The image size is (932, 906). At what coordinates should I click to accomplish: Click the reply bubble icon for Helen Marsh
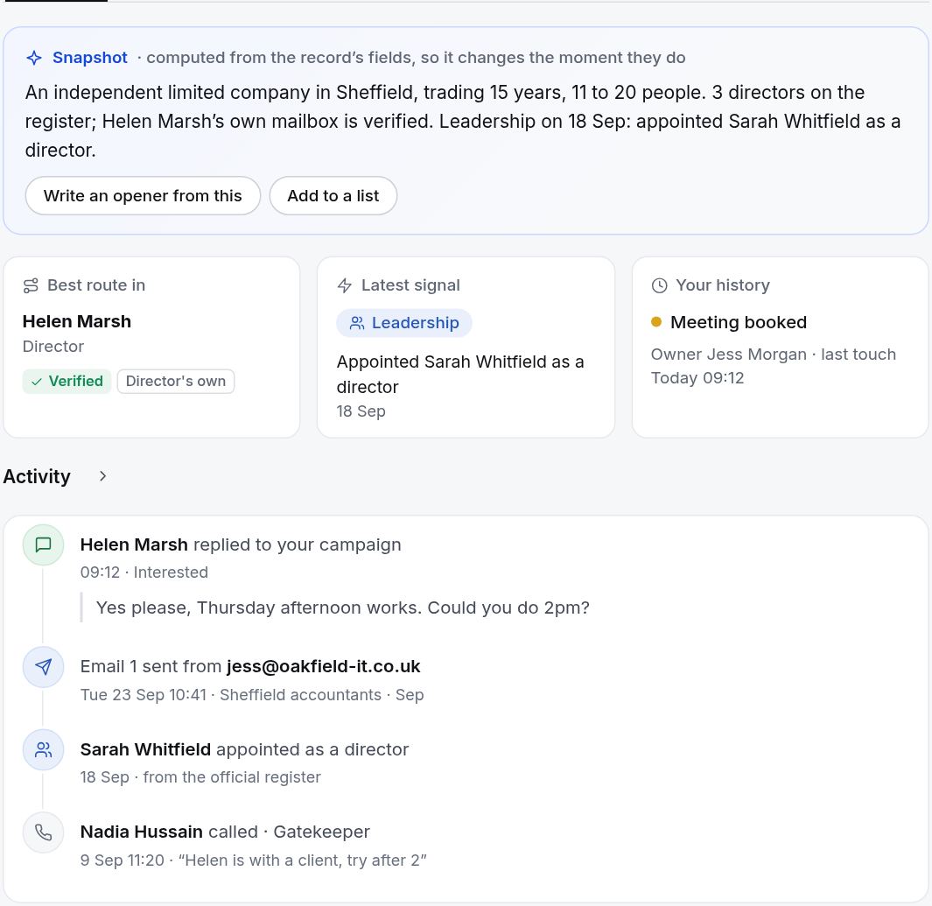tap(44, 544)
